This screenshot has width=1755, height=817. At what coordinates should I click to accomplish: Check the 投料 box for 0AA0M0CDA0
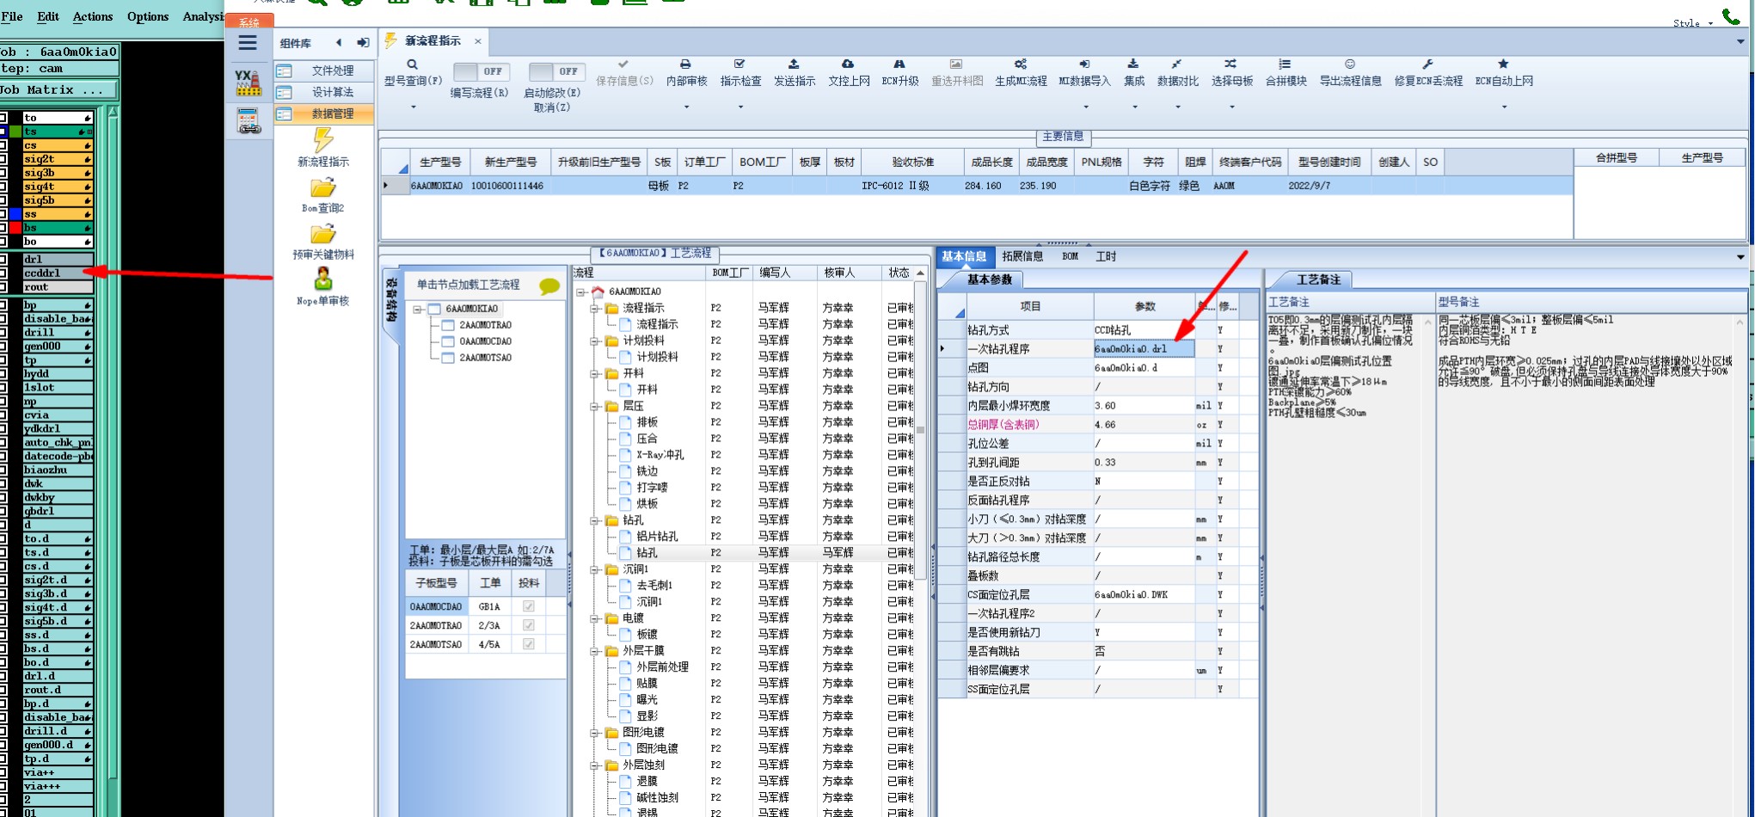pyautogui.click(x=529, y=606)
